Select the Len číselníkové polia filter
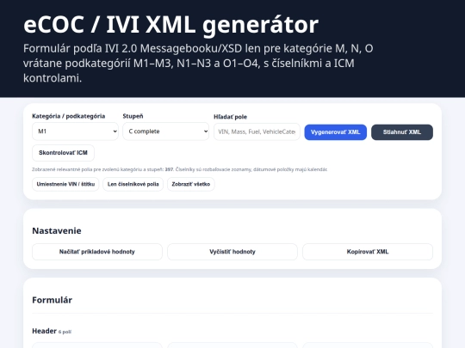Screen dimensions: 465x348 click(133, 184)
